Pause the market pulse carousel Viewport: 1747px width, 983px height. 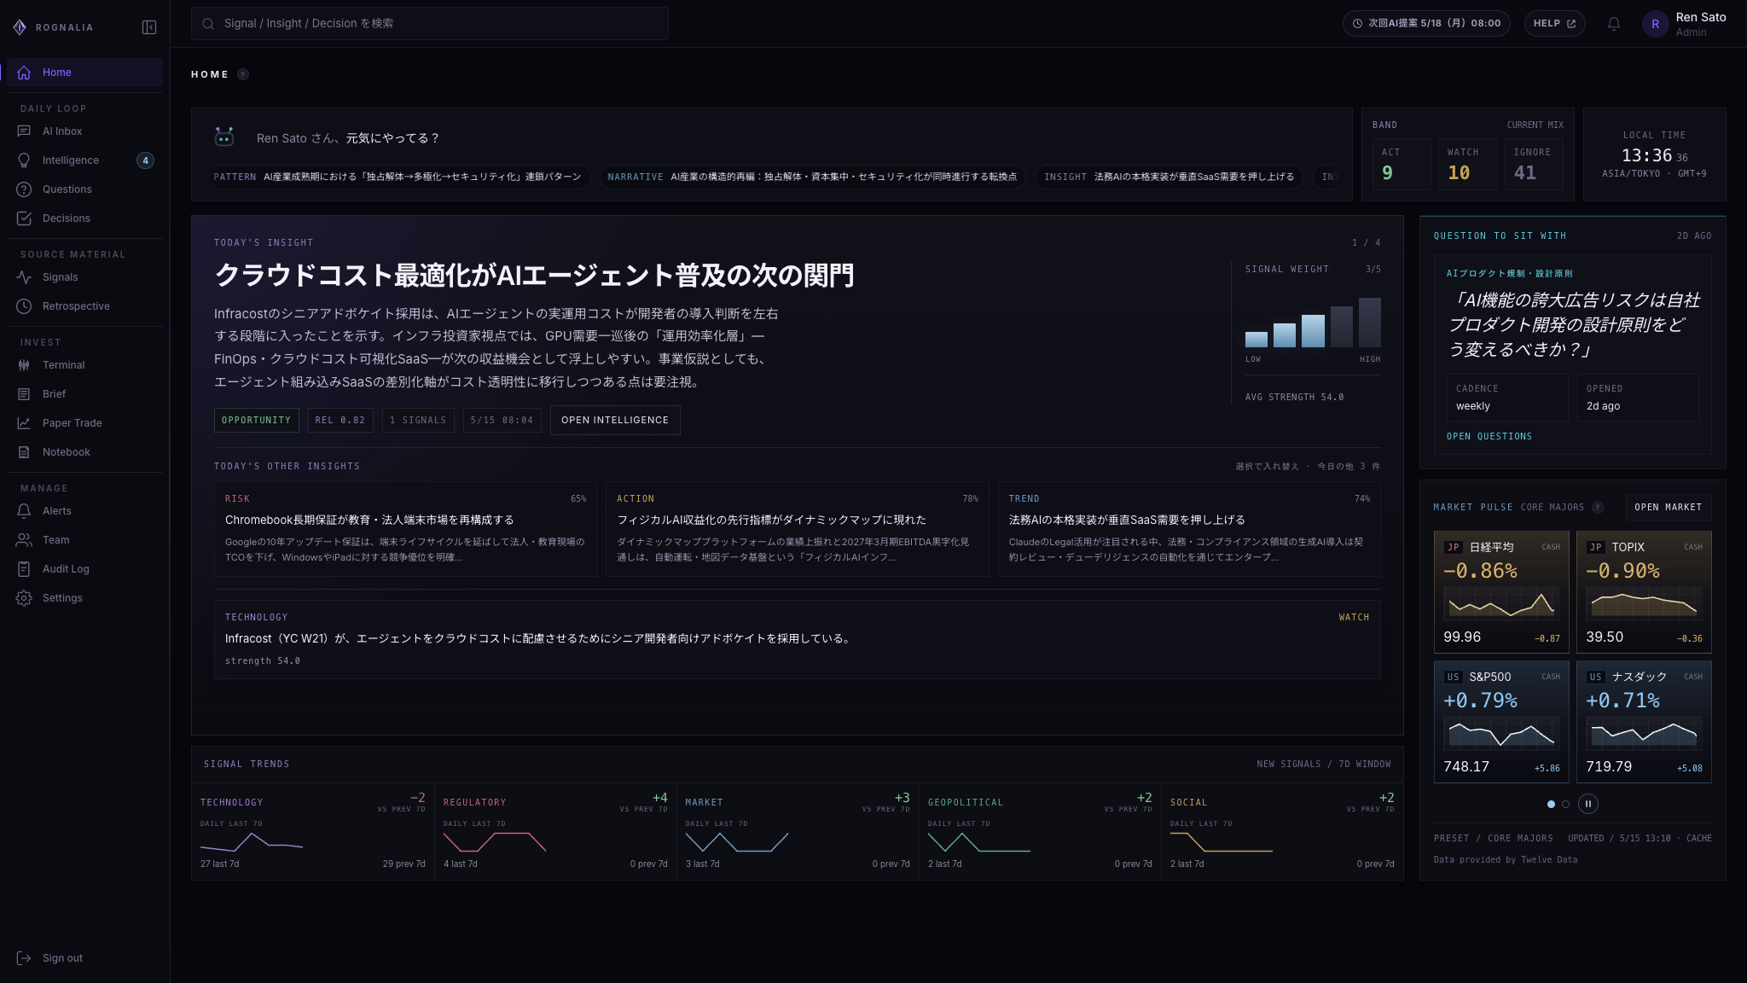[1588, 804]
